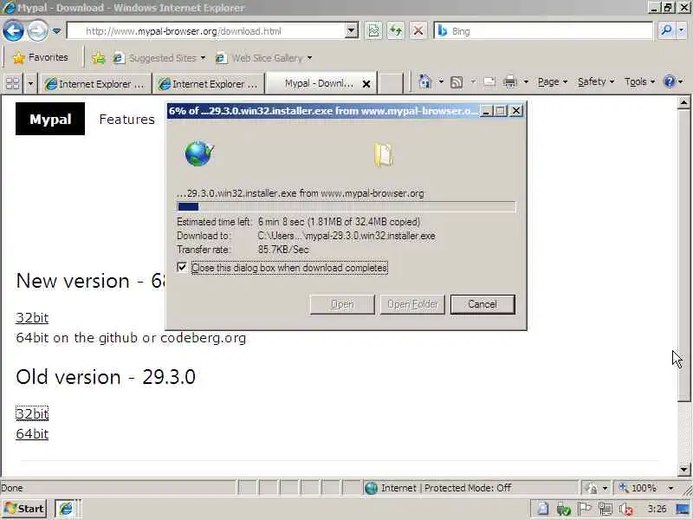Screen dimensions: 693x520
Task: Expand the Print options dropdown
Action: [x=526, y=81]
